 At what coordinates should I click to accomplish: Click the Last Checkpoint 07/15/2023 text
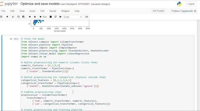coord(75,4)
